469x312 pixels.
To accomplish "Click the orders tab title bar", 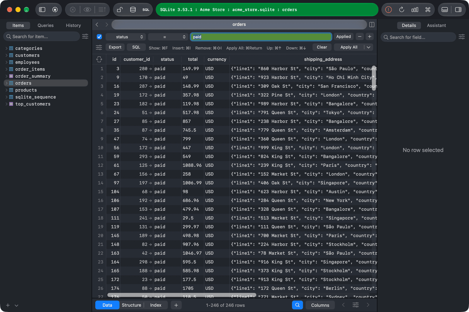I will (x=239, y=25).
